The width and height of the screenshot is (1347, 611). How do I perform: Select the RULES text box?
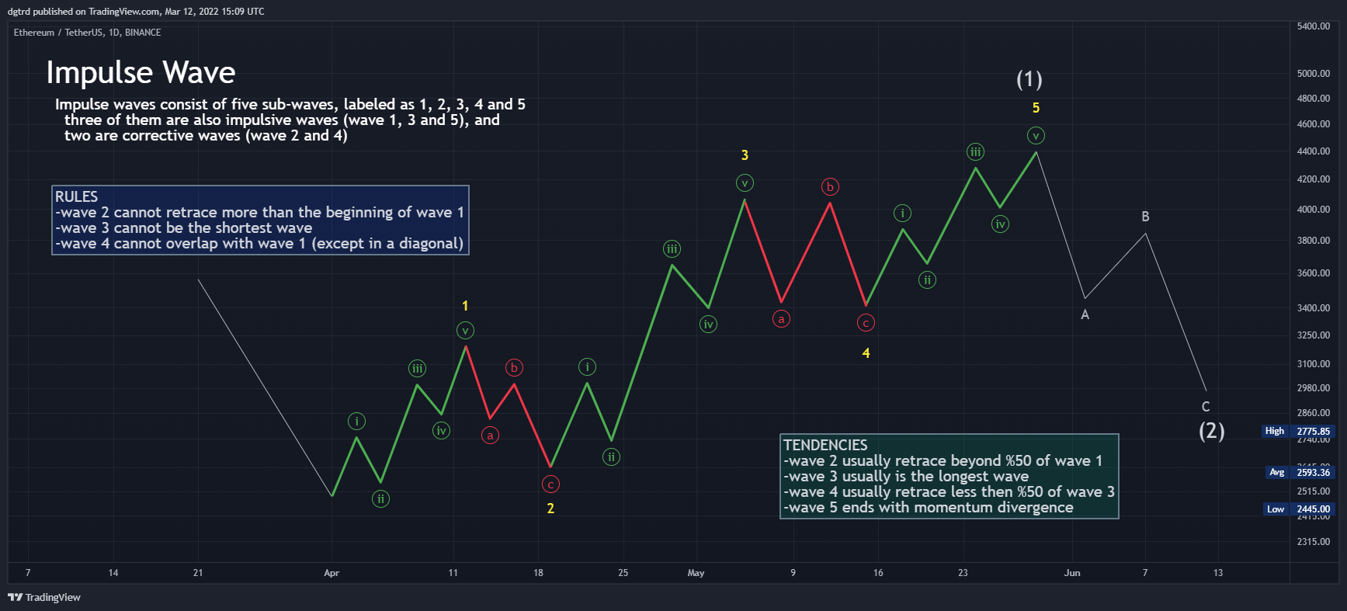pos(260,220)
